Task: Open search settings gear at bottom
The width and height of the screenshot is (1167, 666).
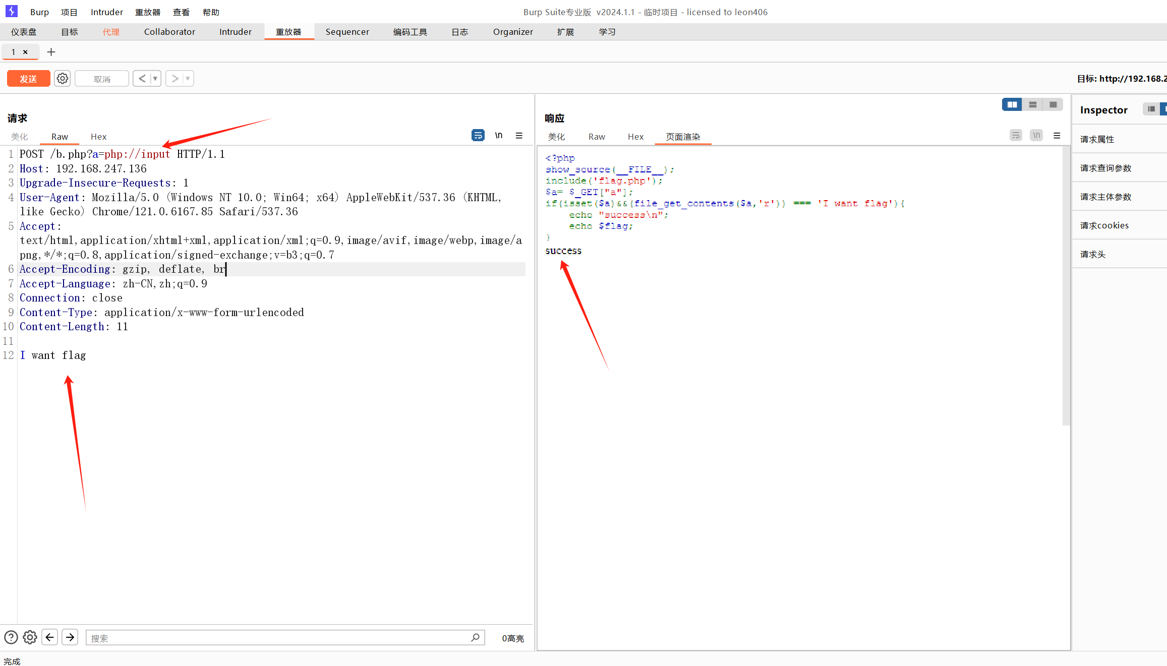Action: 30,637
